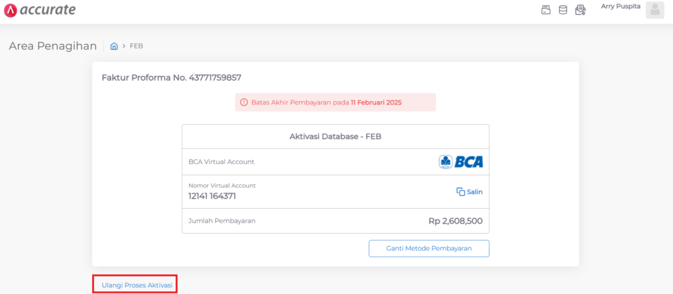Select FEB in the breadcrumb
Image resolution: width=673 pixels, height=294 pixels.
tap(136, 46)
